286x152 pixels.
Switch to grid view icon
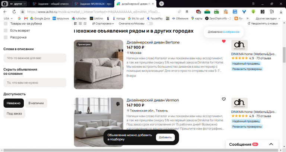tap(80, 23)
